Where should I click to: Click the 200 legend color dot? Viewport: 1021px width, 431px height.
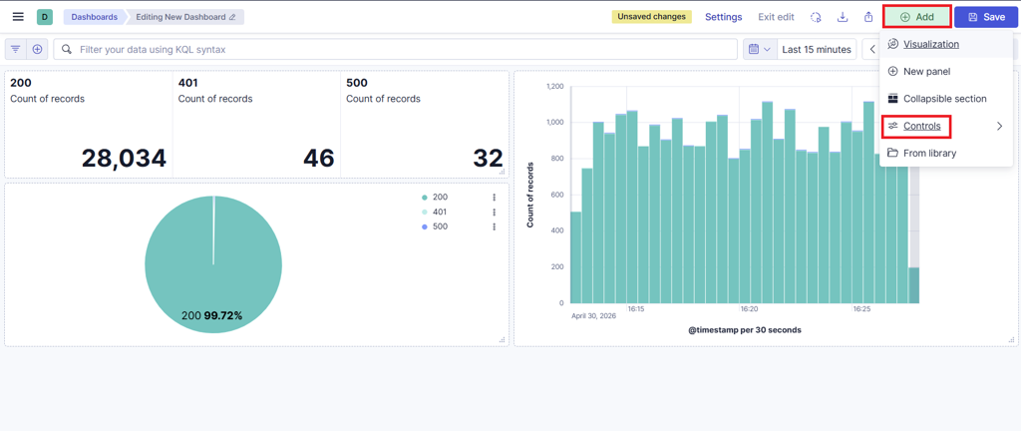425,198
